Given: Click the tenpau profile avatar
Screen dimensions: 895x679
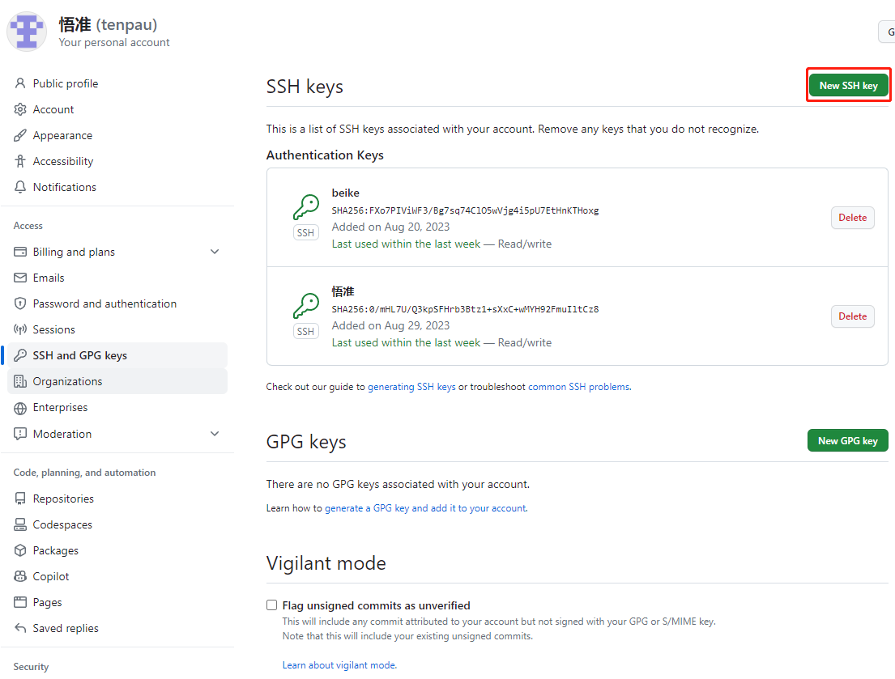Looking at the screenshot, I should 27,32.
